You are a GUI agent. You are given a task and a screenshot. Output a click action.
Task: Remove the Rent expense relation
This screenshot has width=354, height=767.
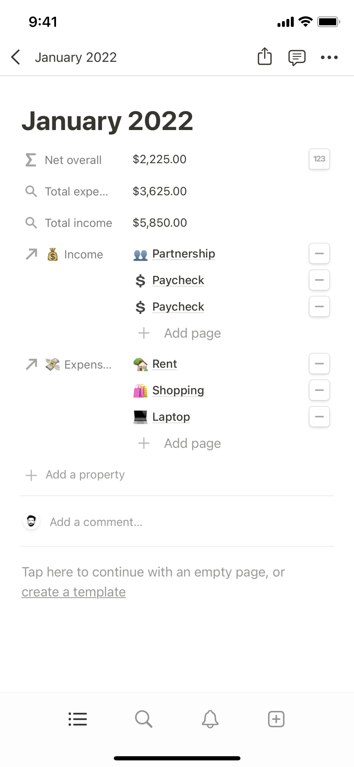click(x=319, y=364)
